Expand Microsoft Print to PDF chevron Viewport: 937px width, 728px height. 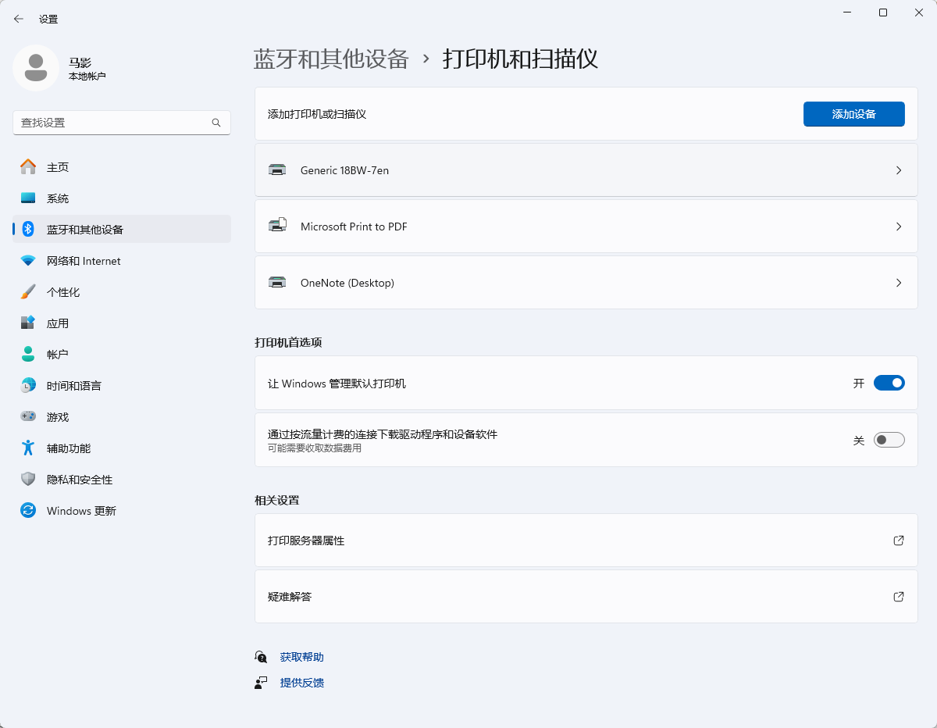899,227
